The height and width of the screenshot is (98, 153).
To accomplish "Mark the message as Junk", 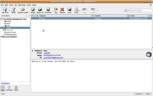I will pos(69,10).
